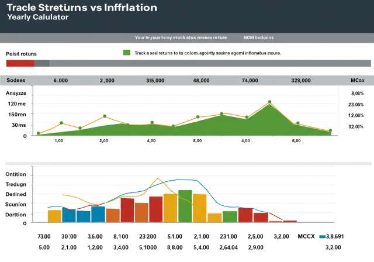Click the dark gray progress bar segment
The height and width of the screenshot is (262, 374).
[42, 63]
